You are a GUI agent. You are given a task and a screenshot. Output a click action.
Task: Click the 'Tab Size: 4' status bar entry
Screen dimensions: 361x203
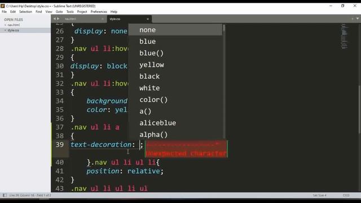point(319,196)
